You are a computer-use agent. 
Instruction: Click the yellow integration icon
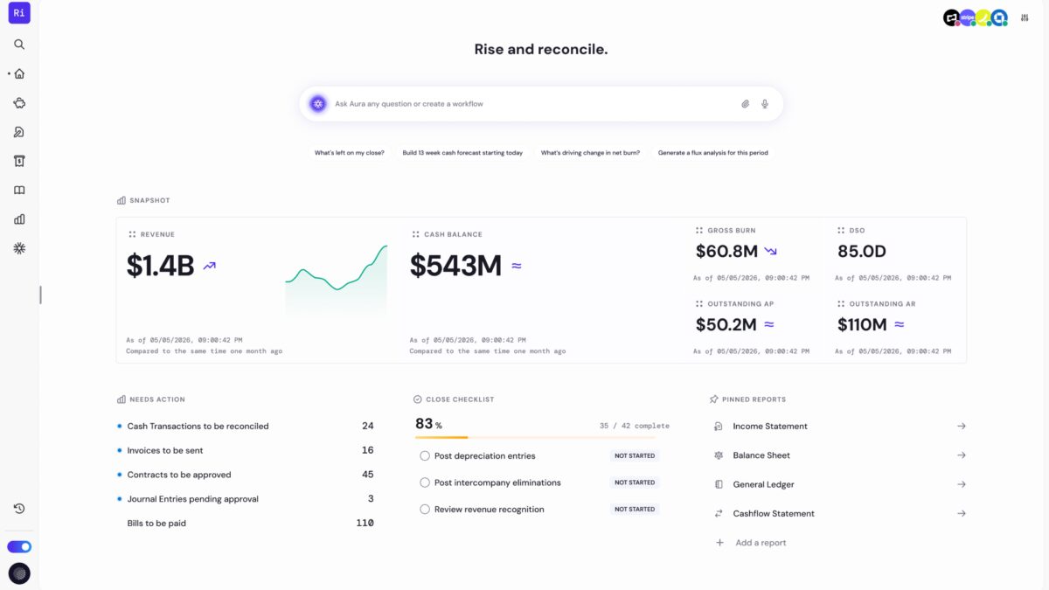(x=983, y=17)
